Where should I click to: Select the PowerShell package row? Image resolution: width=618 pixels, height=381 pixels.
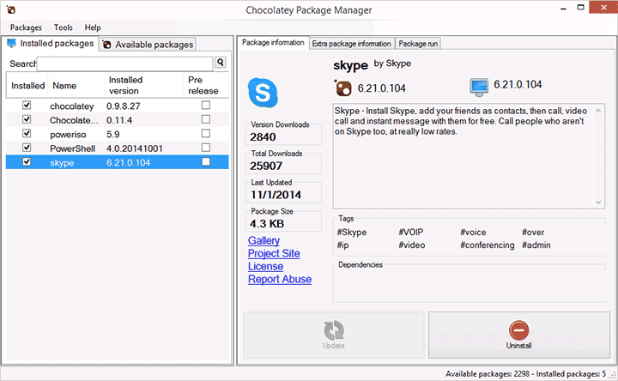point(117,148)
